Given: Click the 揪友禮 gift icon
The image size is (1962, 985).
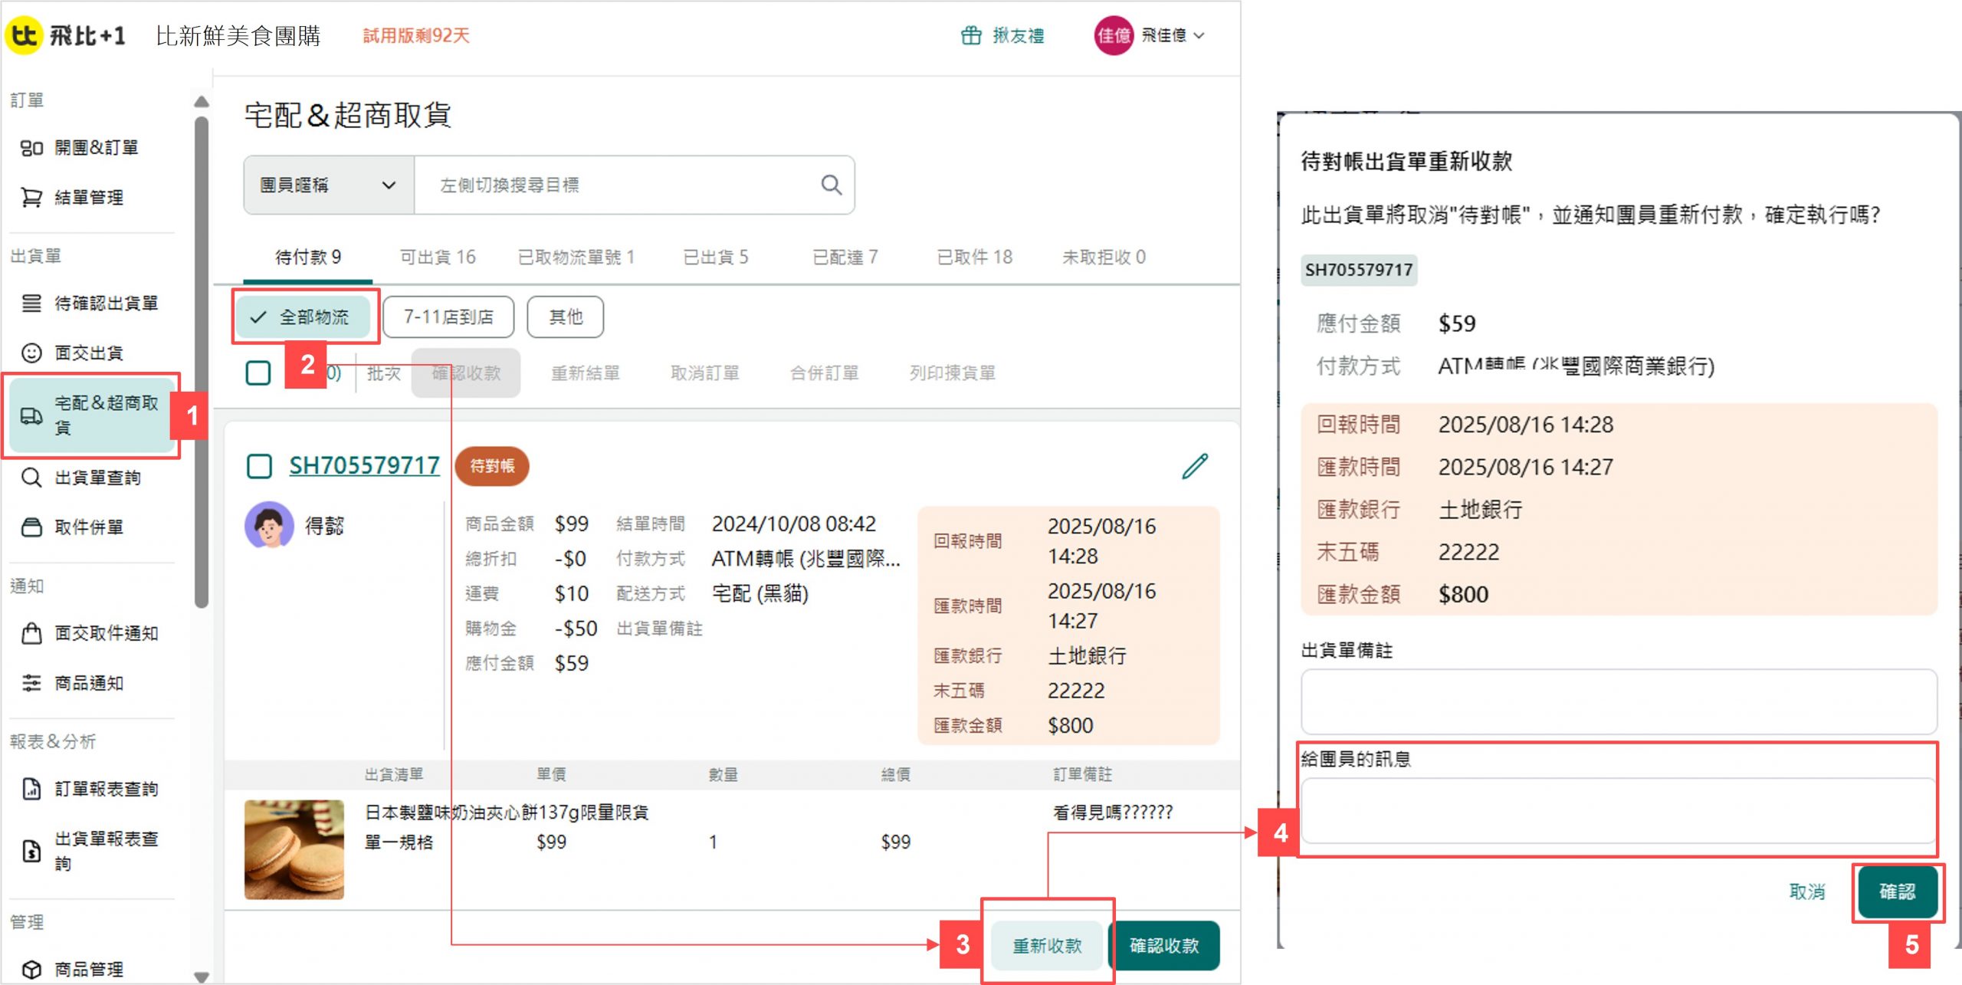Looking at the screenshot, I should 971,36.
